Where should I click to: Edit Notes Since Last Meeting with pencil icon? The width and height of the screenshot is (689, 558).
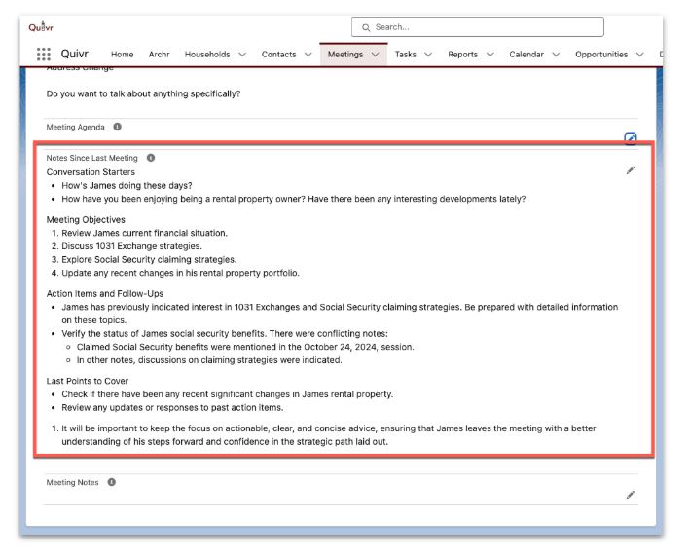click(631, 170)
